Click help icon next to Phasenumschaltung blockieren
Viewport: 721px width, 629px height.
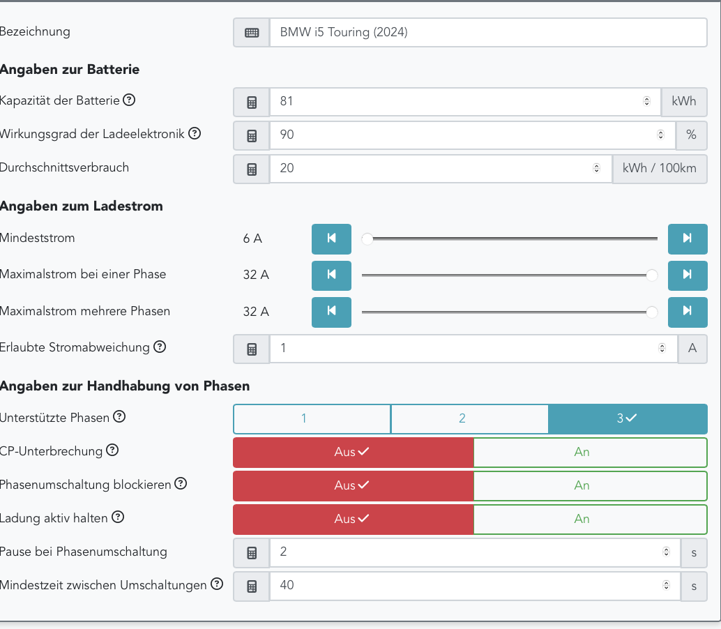point(181,484)
